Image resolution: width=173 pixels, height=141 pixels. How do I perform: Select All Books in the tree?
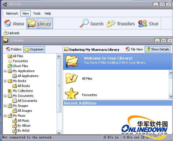point(24,86)
